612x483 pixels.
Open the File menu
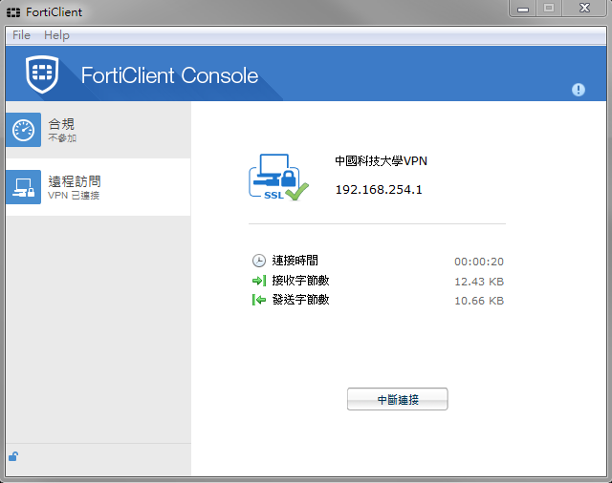(x=21, y=35)
